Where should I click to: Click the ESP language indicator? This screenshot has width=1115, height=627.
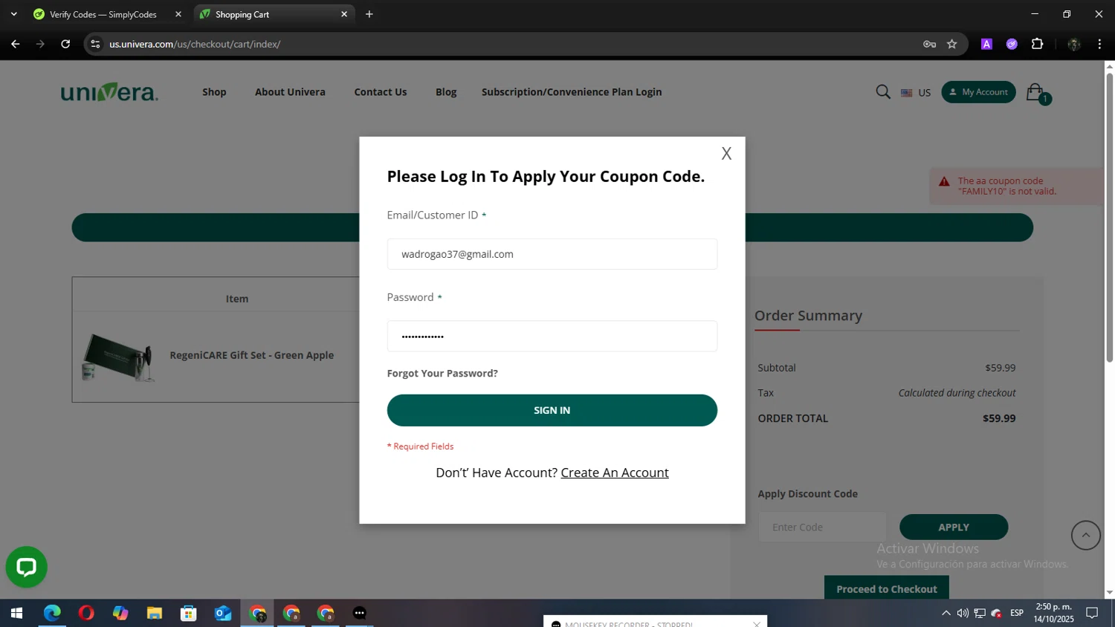pos(1017,613)
